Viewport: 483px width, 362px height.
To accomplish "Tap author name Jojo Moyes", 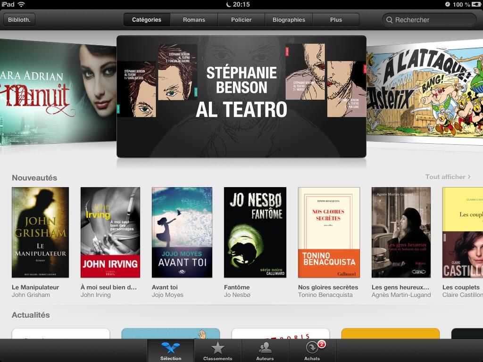I will pyautogui.click(x=167, y=295).
